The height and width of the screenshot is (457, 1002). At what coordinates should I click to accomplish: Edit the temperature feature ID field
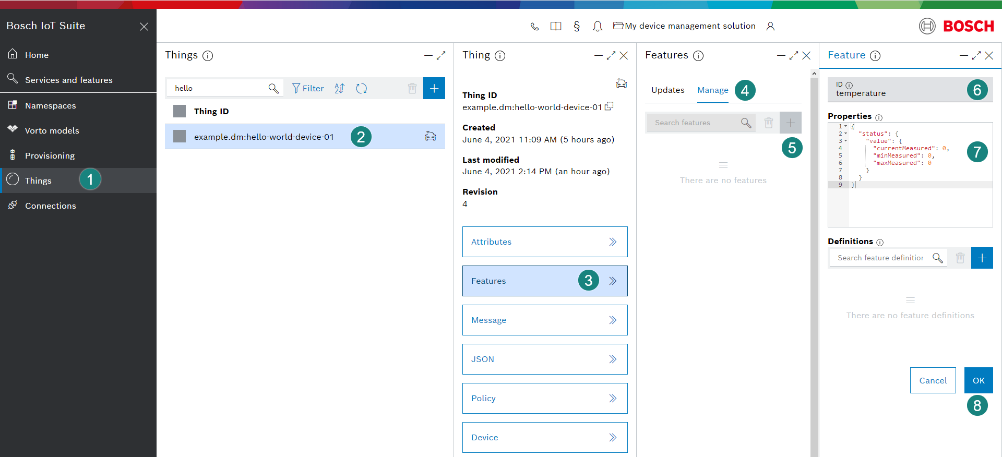pos(910,90)
